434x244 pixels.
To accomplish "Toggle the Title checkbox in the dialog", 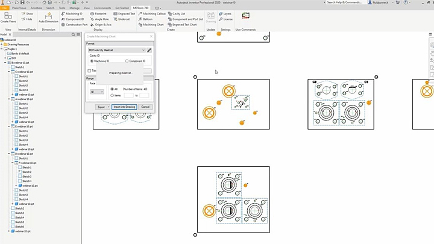I will click(89, 71).
